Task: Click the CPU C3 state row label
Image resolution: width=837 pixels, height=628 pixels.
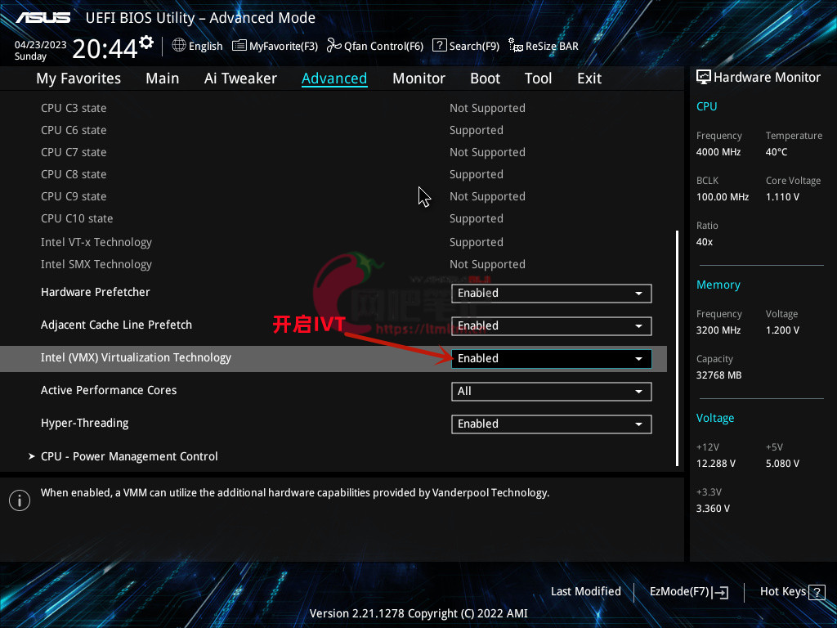Action: coord(74,108)
